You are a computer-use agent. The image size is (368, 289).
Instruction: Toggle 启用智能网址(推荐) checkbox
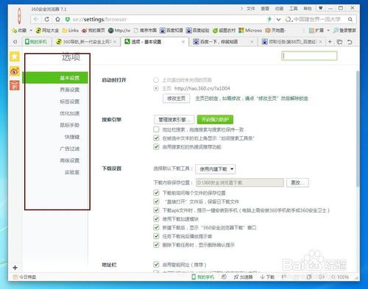coord(156,265)
